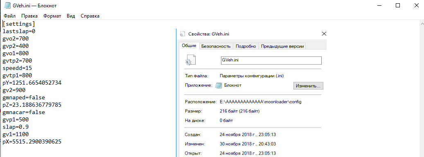The image size is (424, 157).
Task: Switch to the Предыдущие версии tab
Action: (x=282, y=46)
